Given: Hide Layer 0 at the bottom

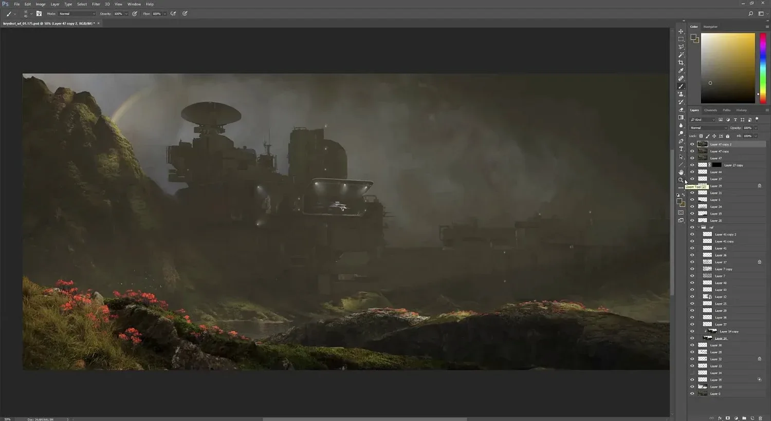Looking at the screenshot, I should 692,394.
